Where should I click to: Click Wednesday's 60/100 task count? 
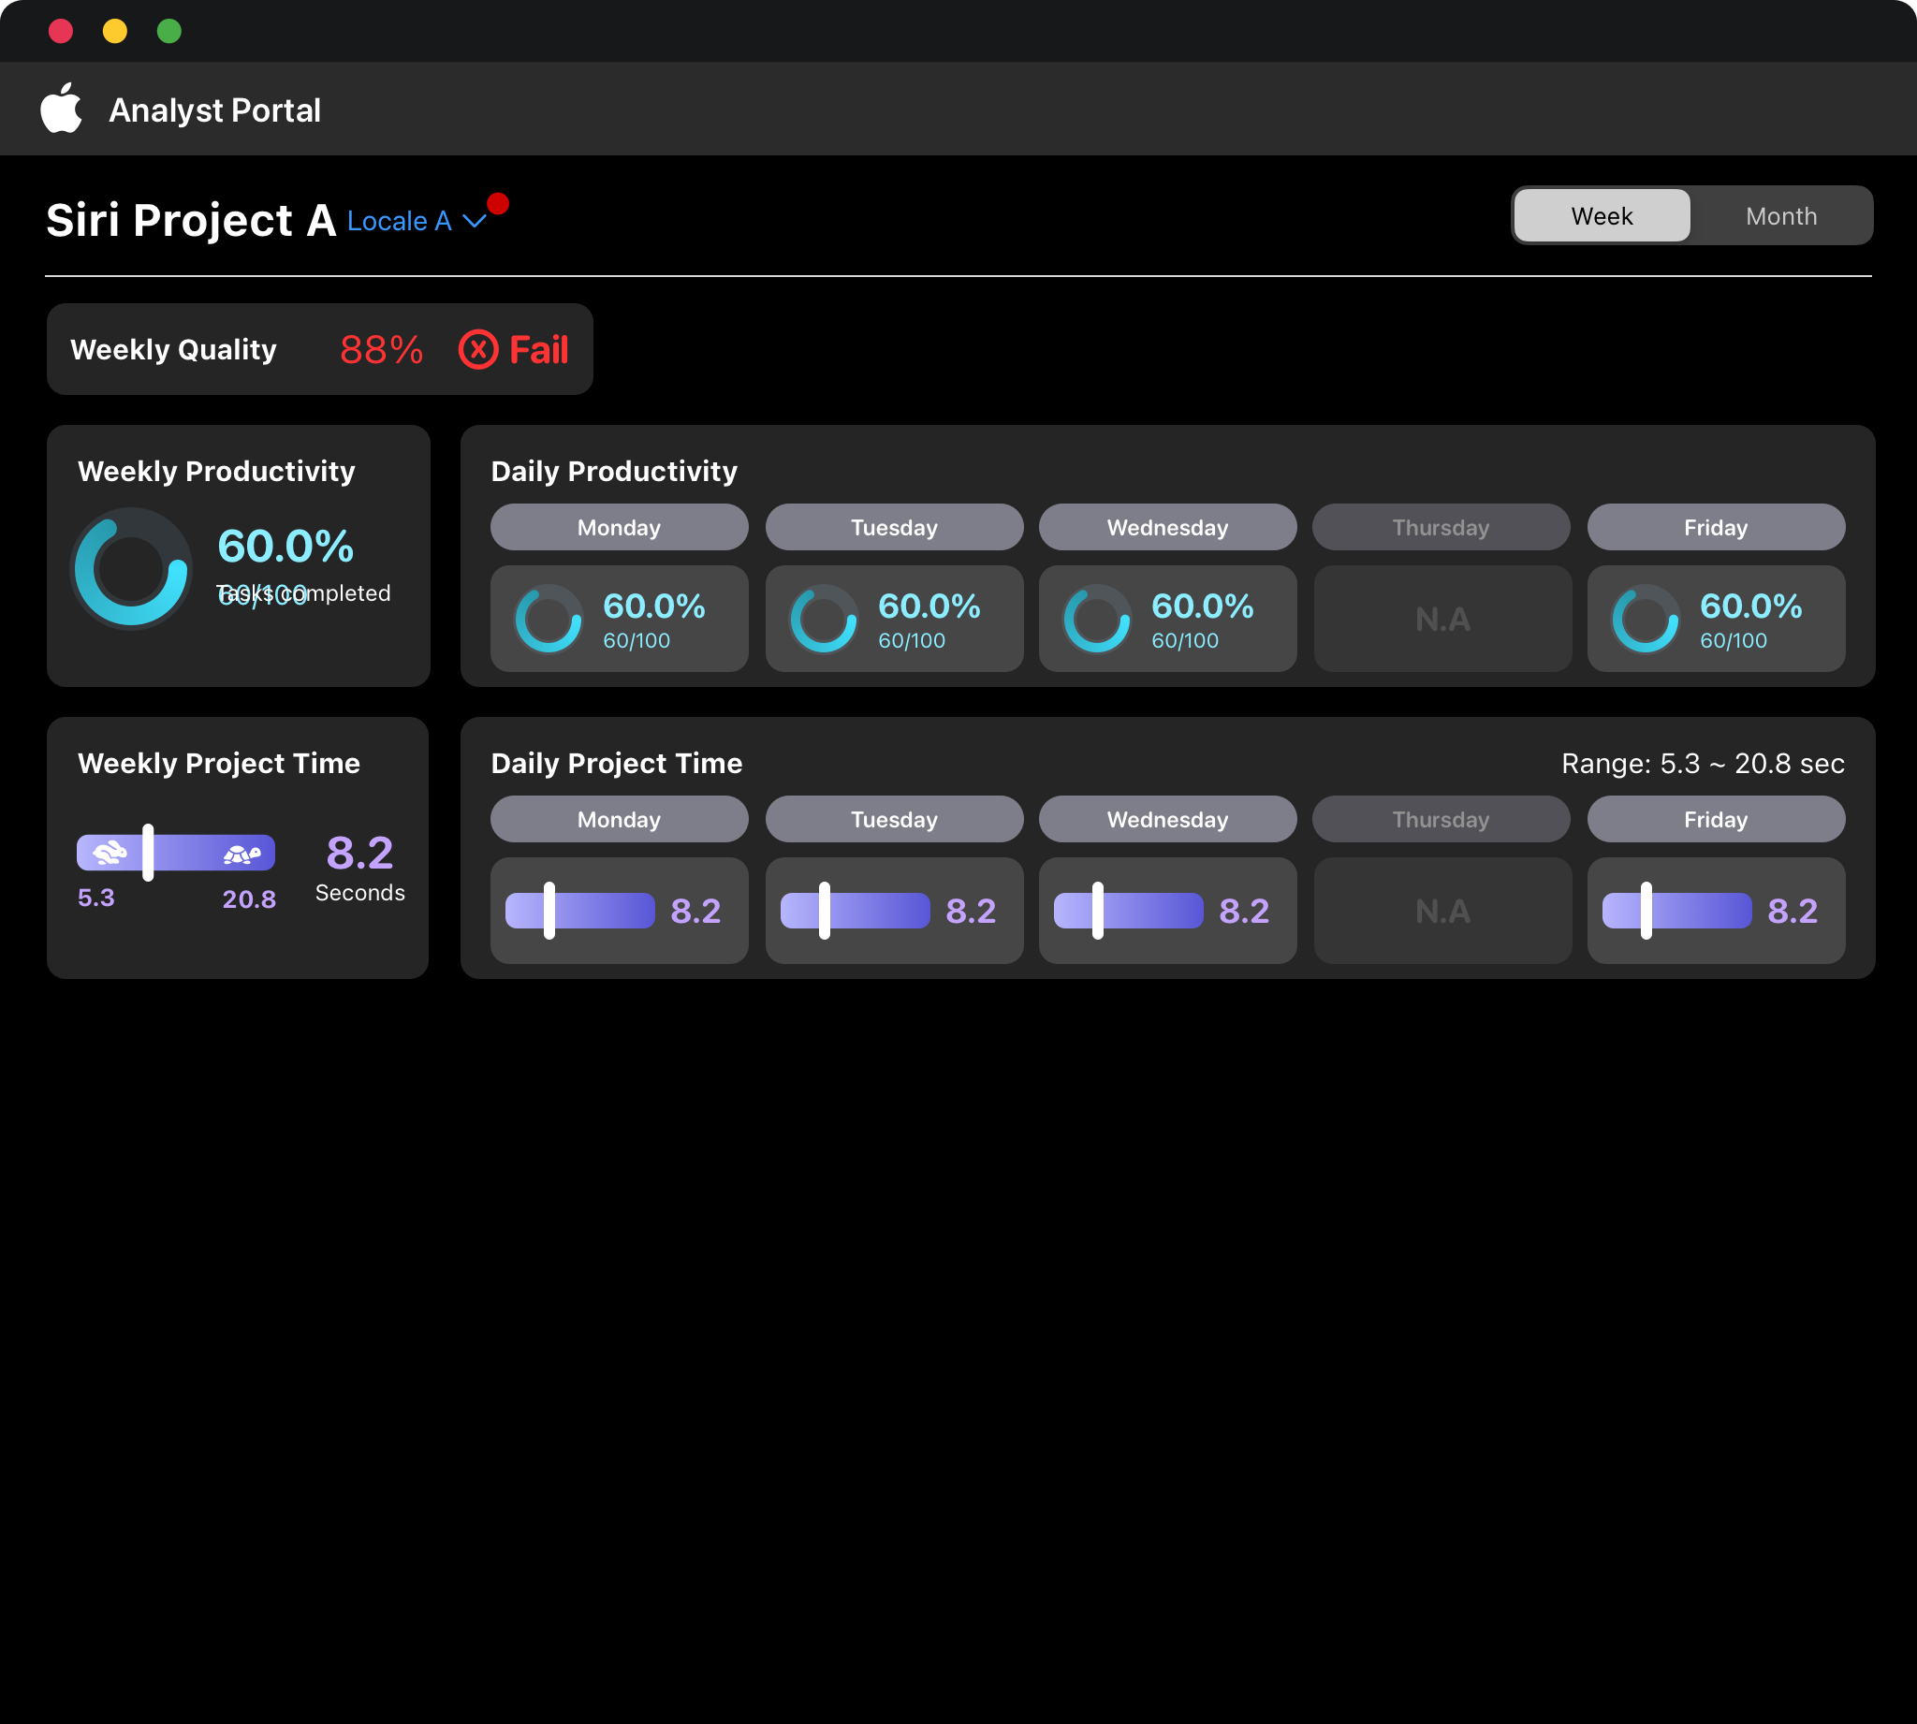pos(1185,641)
